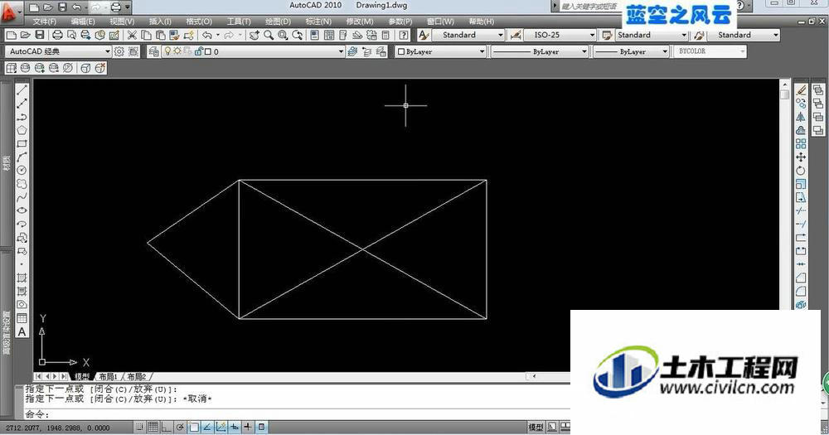Switch to the 布局2 layout tab
Viewport: 829px width, 435px height.
(137, 376)
